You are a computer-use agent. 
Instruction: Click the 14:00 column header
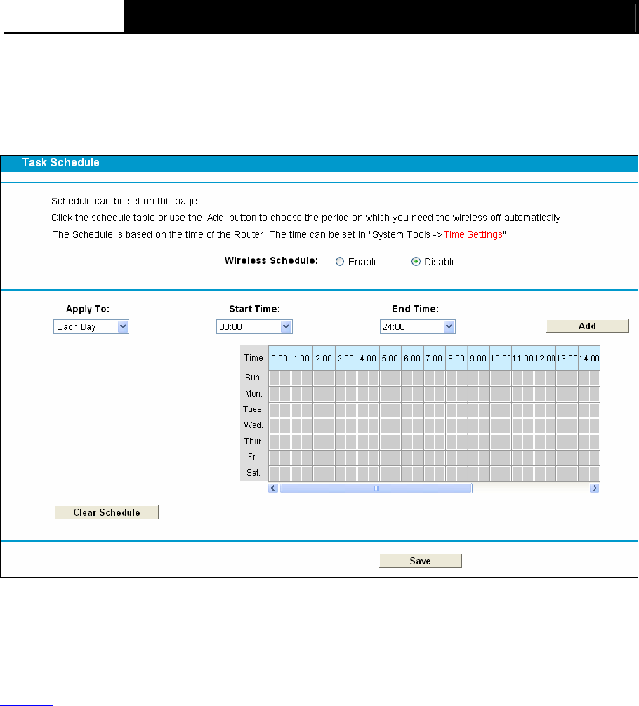click(x=588, y=359)
